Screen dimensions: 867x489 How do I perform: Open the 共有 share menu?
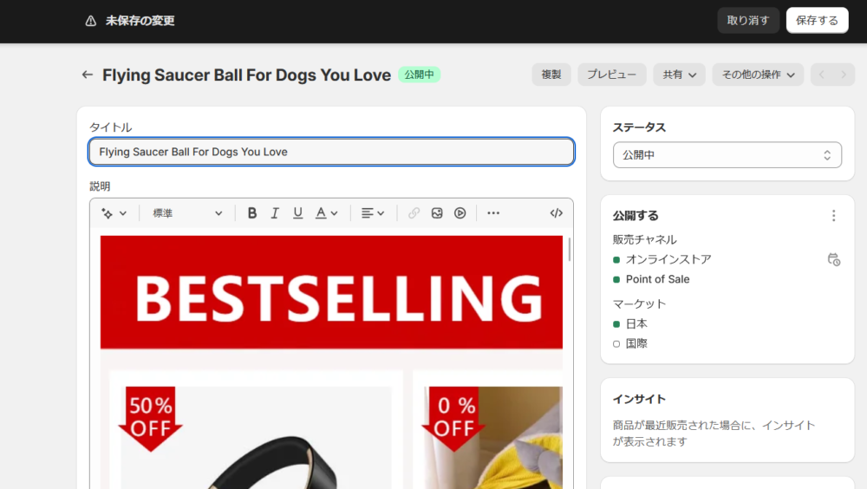pos(679,75)
